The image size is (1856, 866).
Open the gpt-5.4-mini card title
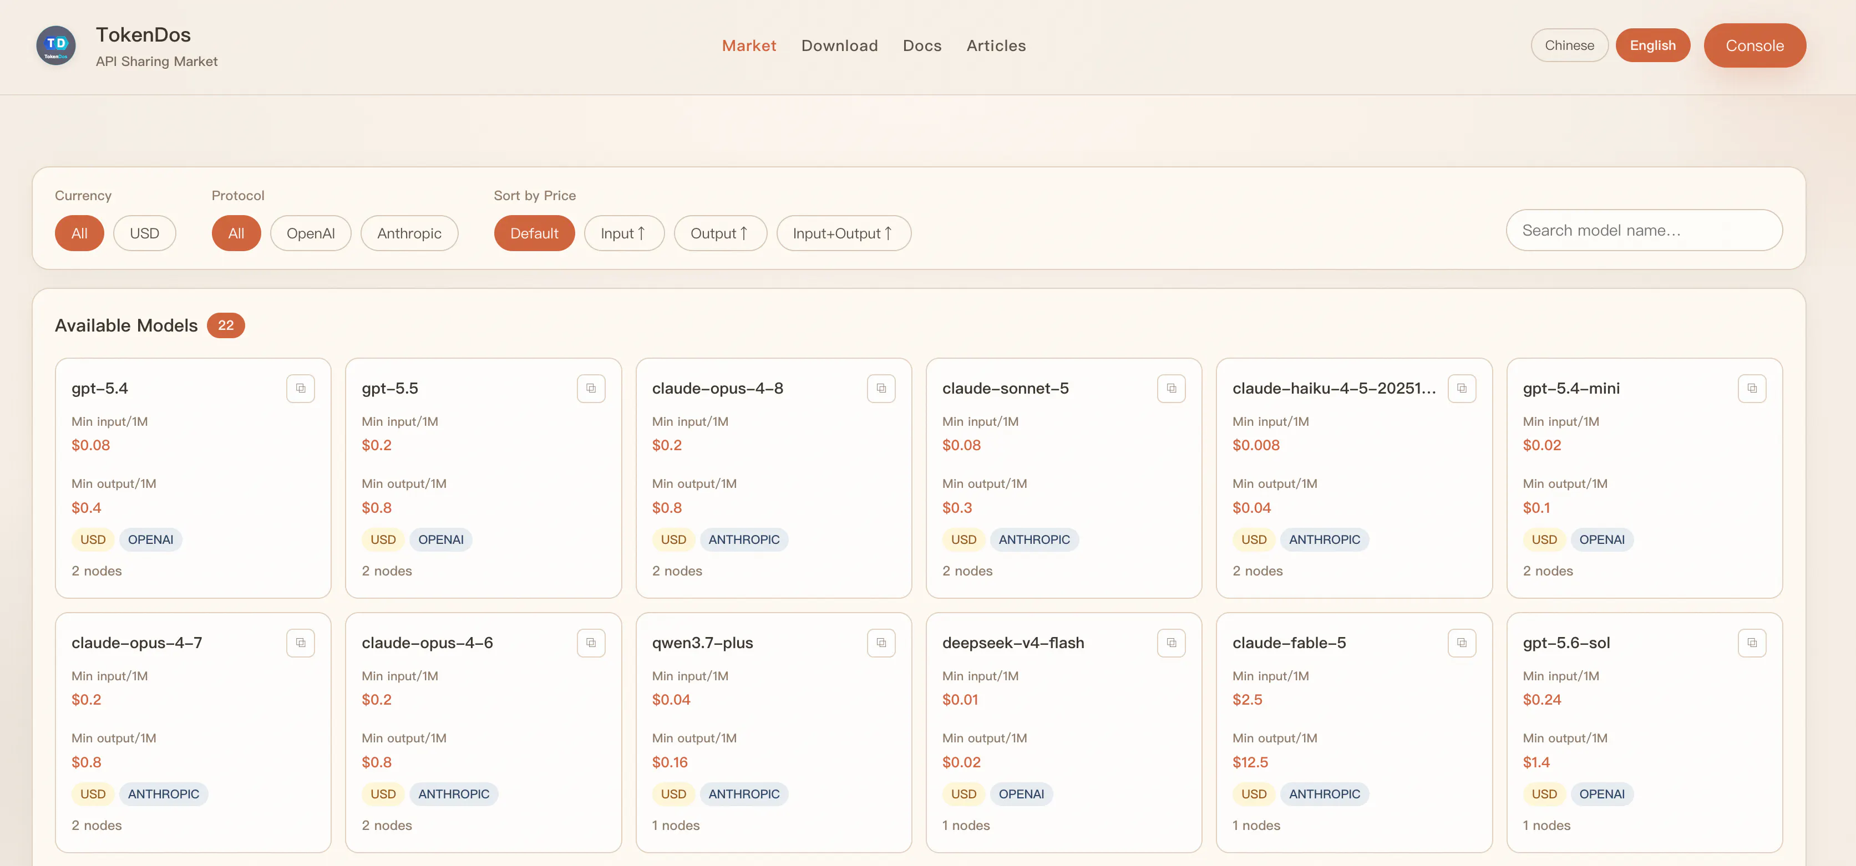[x=1571, y=389]
